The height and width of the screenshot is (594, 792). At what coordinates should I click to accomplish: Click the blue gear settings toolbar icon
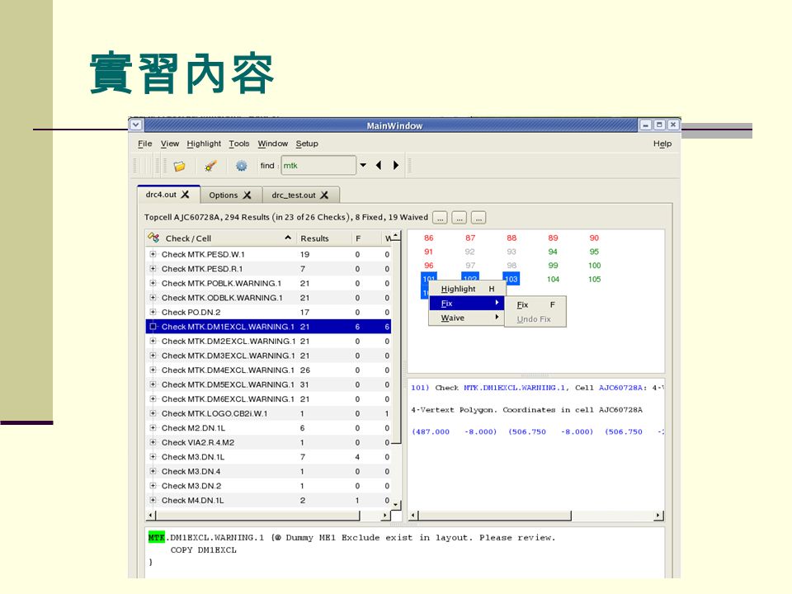click(242, 166)
